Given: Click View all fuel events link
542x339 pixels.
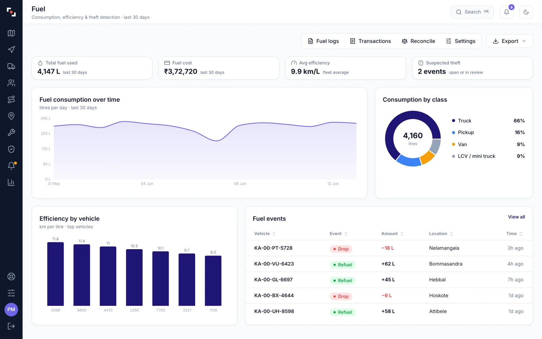Looking at the screenshot, I should (516, 217).
